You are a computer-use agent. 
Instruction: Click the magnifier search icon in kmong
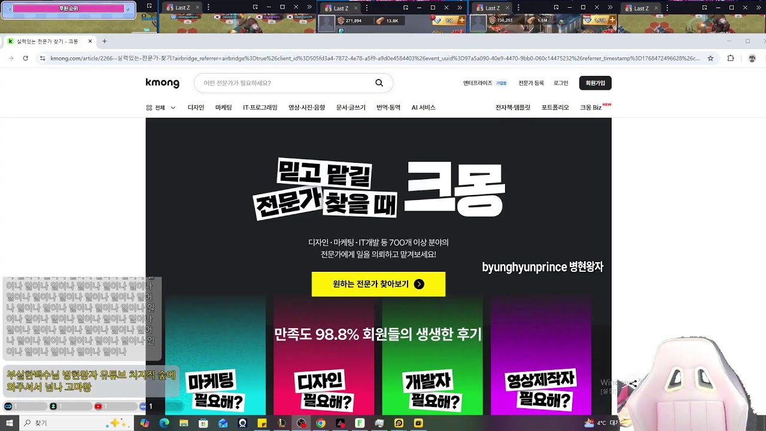tap(379, 83)
